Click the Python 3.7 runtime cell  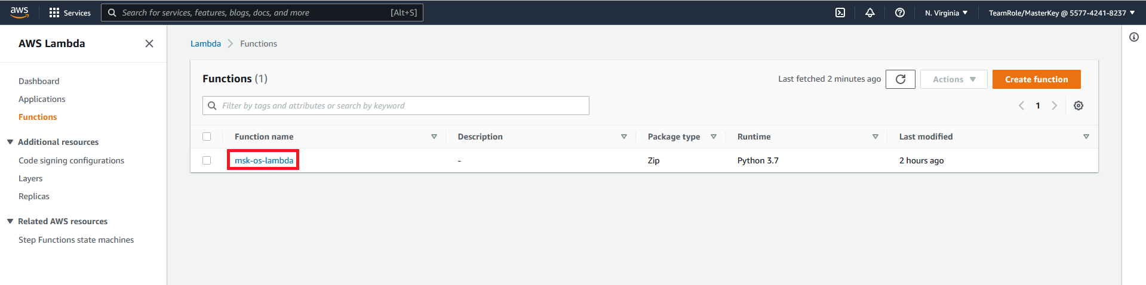click(x=758, y=160)
